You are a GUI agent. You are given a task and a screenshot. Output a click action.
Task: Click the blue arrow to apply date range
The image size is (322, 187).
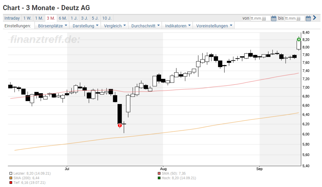click(315, 18)
